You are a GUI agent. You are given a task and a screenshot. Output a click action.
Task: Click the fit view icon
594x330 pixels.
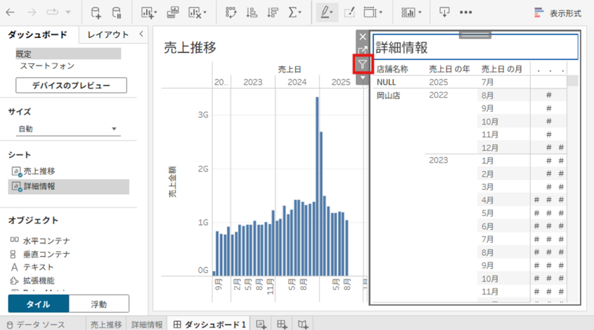[370, 13]
